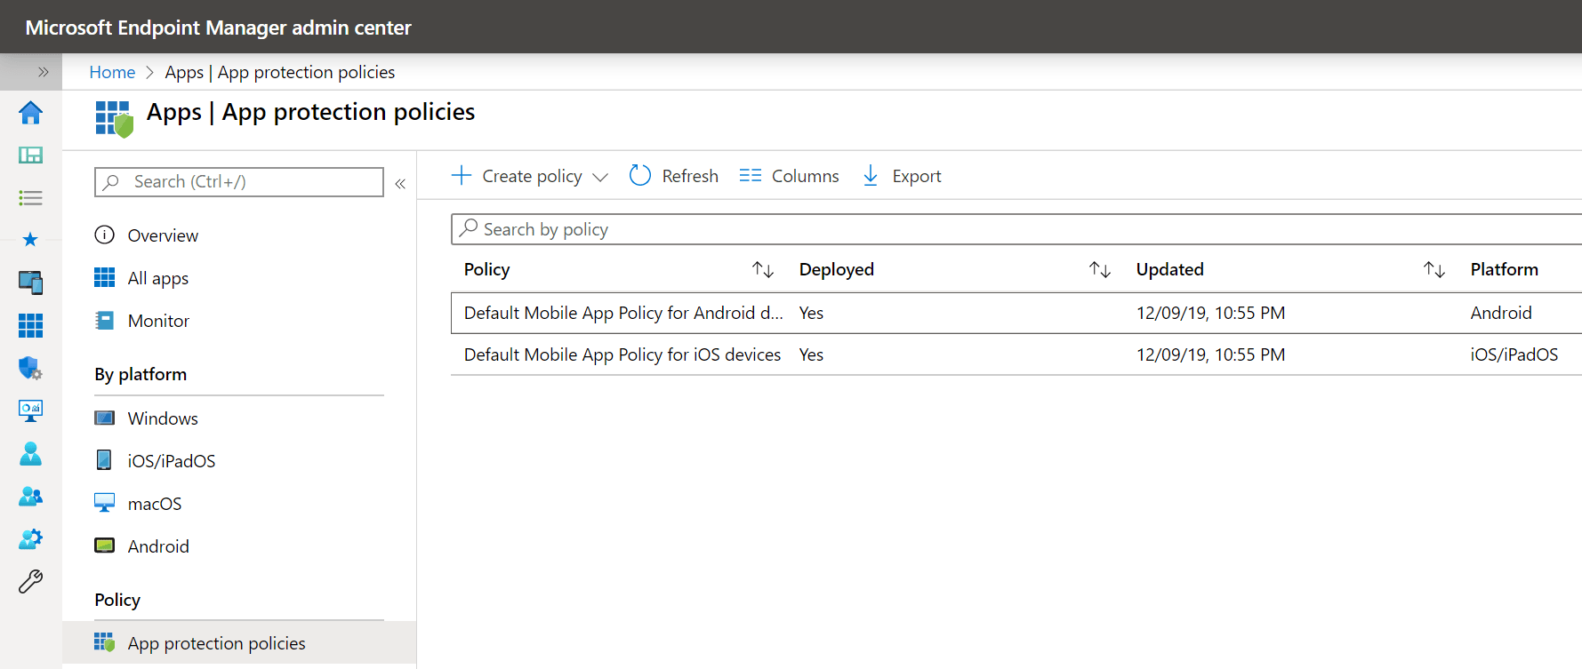Sort by the Deployed column arrows

[x=1100, y=269]
